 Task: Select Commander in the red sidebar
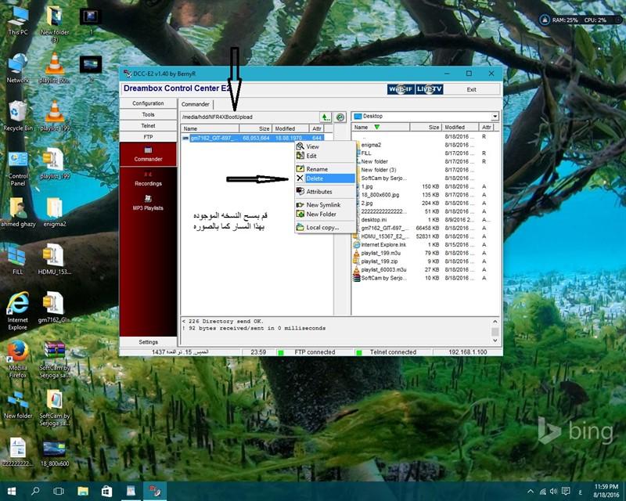coord(148,154)
